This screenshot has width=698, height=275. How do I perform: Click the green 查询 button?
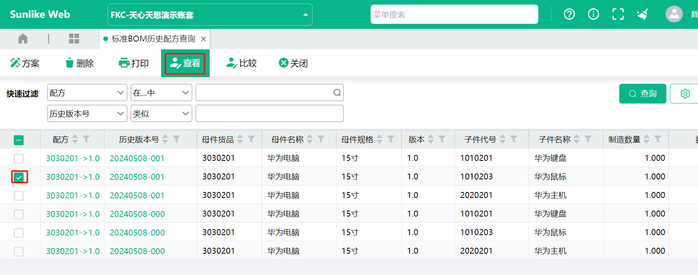pyautogui.click(x=643, y=94)
